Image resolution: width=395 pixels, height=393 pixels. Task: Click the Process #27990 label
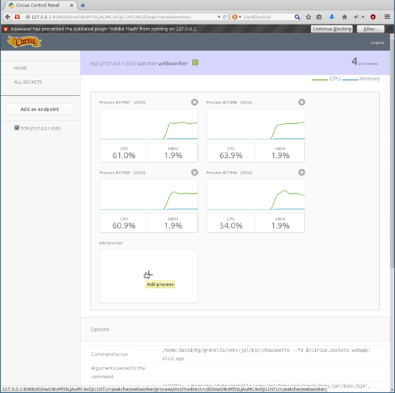[221, 172]
